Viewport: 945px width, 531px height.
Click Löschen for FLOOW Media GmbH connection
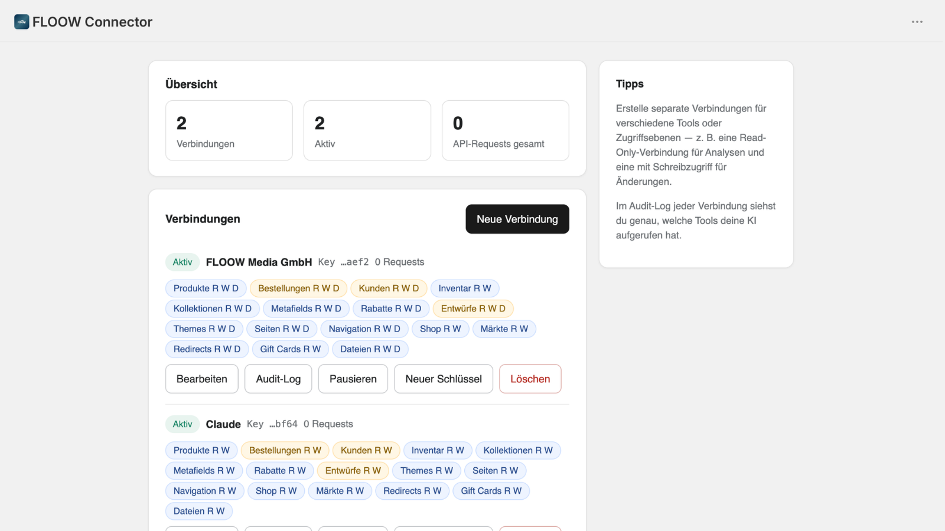[x=530, y=379]
